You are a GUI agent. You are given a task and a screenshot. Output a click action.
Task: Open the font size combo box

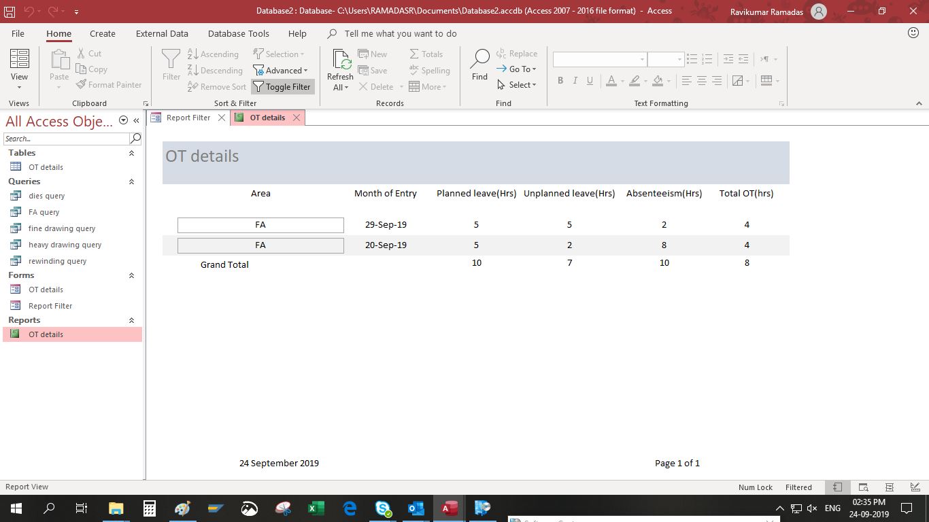665,59
